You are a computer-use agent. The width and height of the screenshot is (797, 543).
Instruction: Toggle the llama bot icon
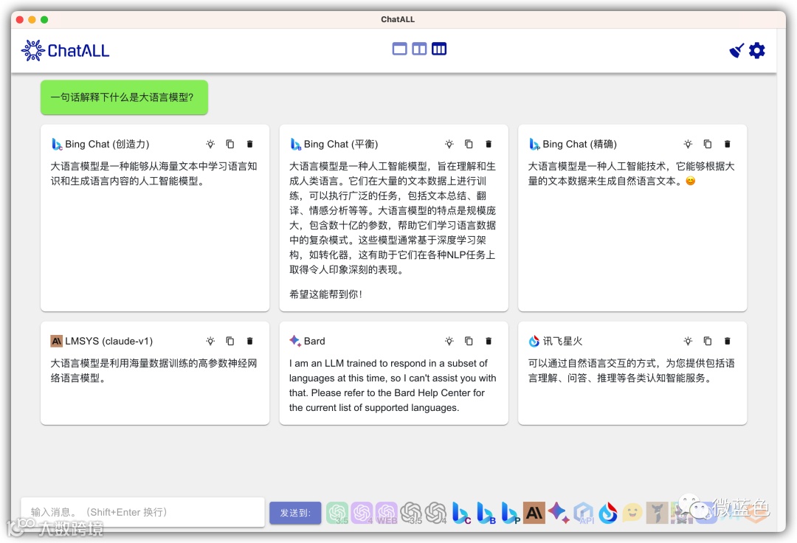click(657, 513)
